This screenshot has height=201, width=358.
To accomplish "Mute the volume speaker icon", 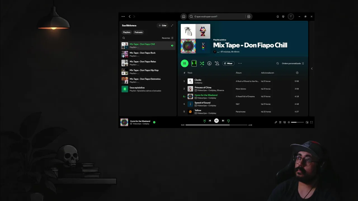I will [289, 122].
